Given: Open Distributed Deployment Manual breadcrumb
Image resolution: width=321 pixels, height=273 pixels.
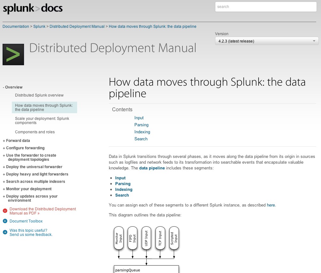Looking at the screenshot, I should 77,27.
